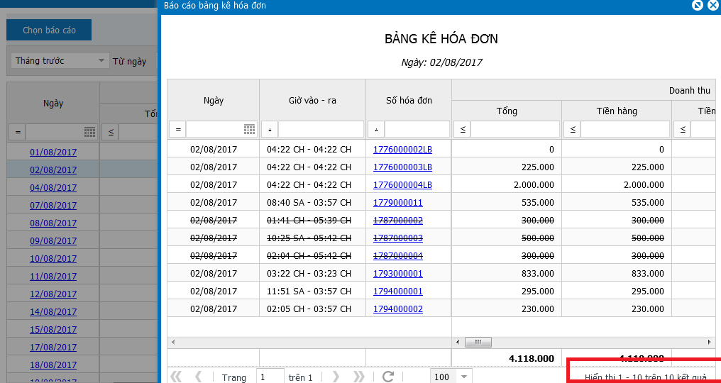Open 01/08/2017 in background date list
721x383 pixels.
tap(53, 152)
